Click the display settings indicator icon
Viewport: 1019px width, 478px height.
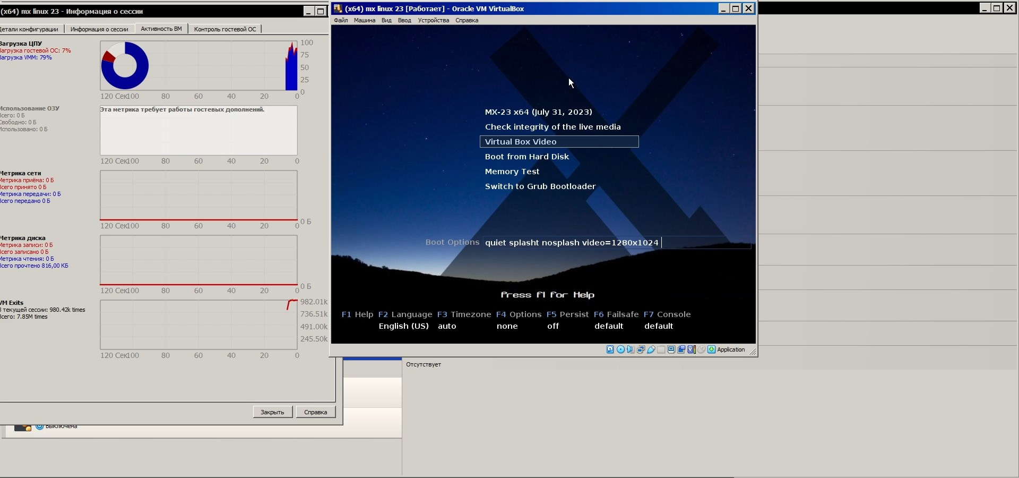(671, 349)
